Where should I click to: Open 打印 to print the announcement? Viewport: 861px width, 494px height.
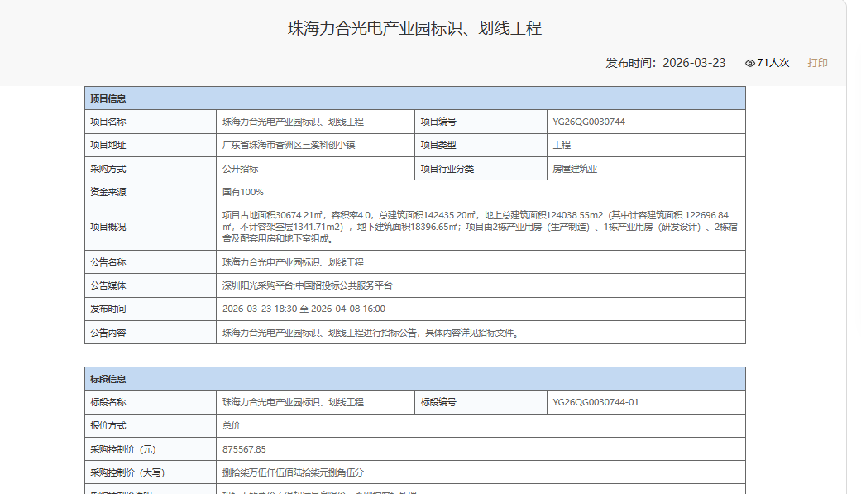coord(816,62)
